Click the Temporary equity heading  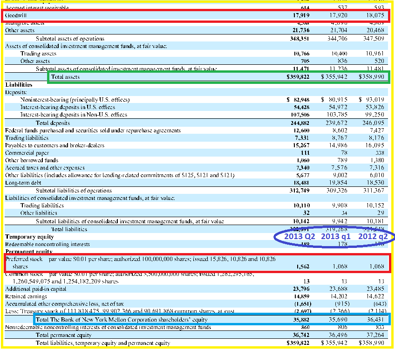[x=29, y=237]
